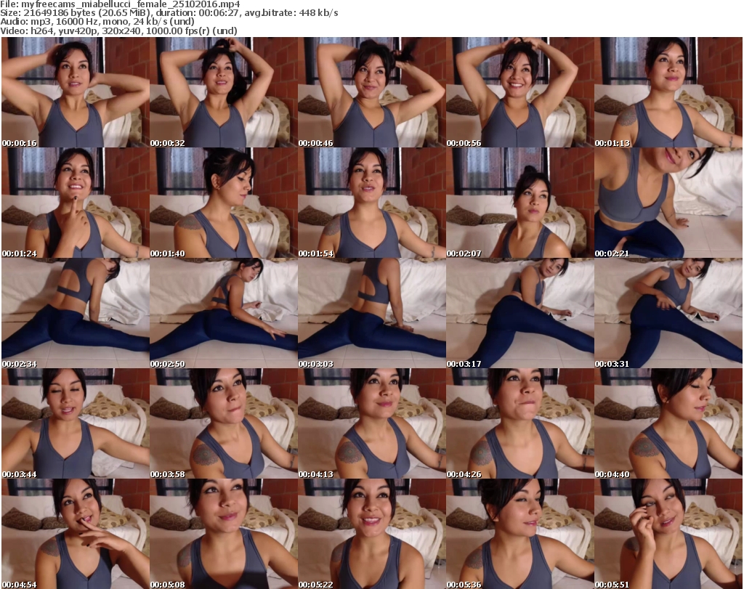Click the Audio mp3 info line
The image size is (744, 589).
97,22
